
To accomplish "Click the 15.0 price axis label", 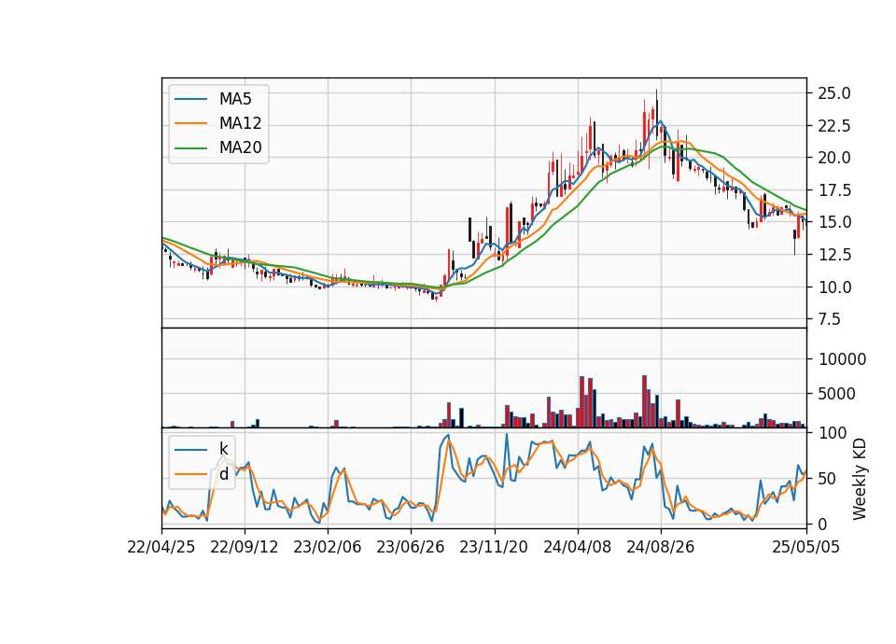I will point(834,222).
